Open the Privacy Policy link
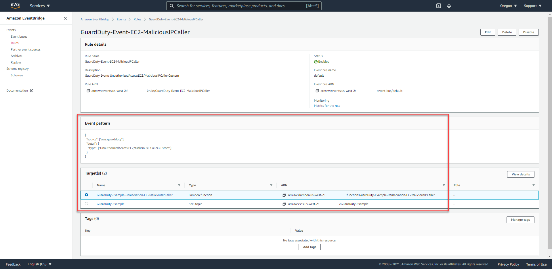 tap(508, 264)
